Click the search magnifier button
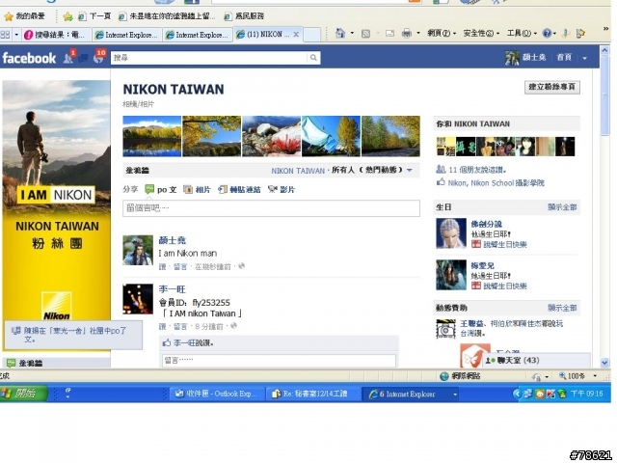The image size is (617, 463). (x=313, y=58)
